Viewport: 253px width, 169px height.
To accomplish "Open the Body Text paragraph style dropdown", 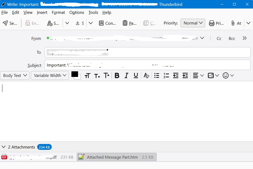I will pyautogui.click(x=15, y=76).
